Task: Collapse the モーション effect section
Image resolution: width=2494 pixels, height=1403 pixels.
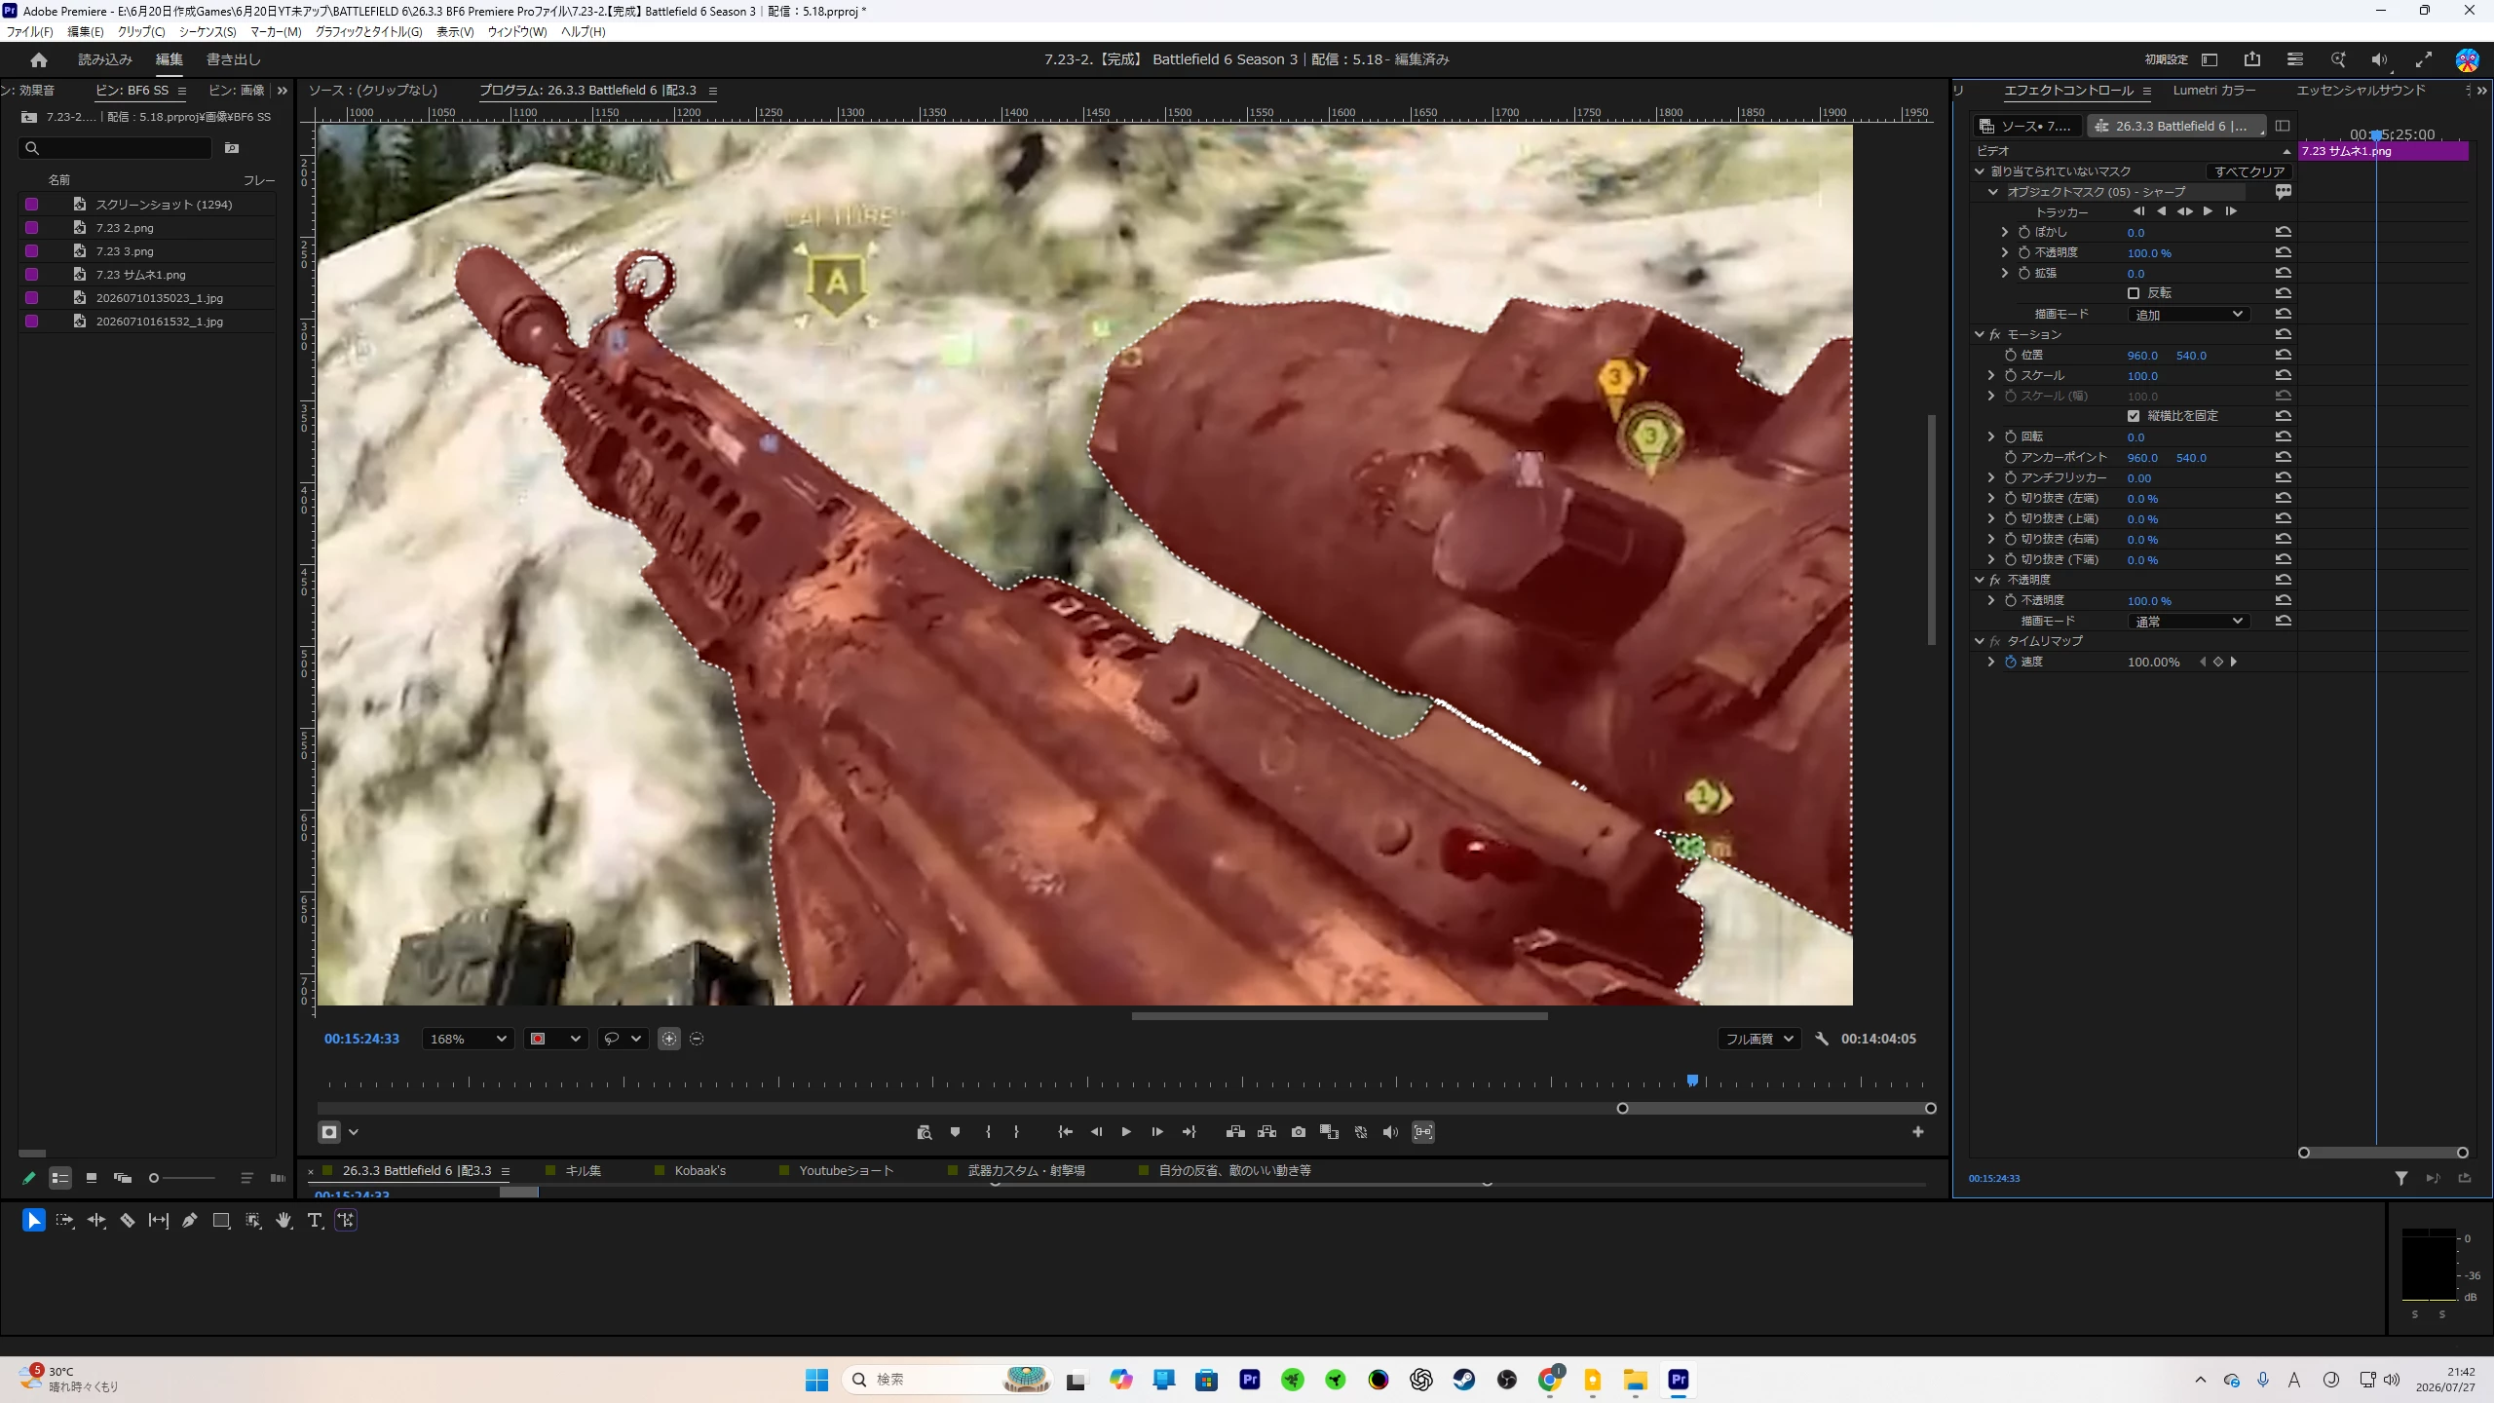Action: [x=1980, y=334]
